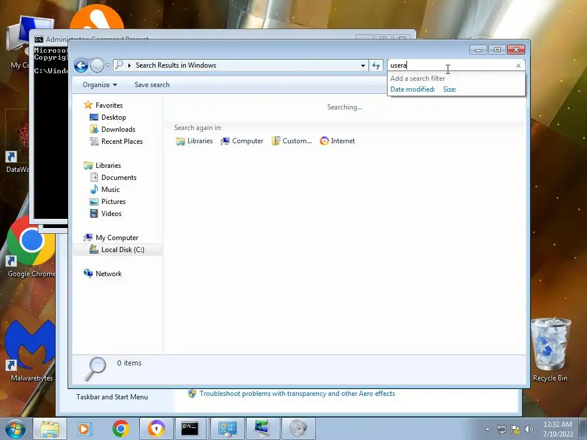Click Taskbar and Start Menu link
This screenshot has width=587, height=440.
pyautogui.click(x=112, y=397)
